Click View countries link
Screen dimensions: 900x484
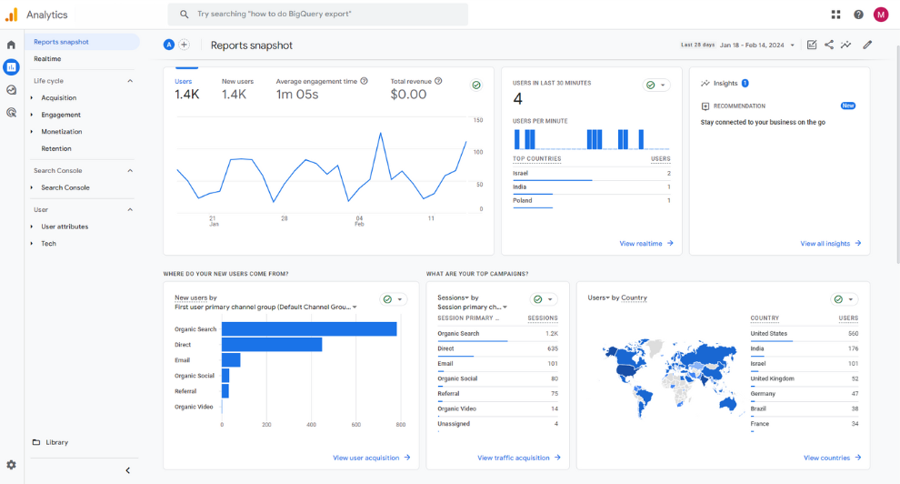coord(832,458)
